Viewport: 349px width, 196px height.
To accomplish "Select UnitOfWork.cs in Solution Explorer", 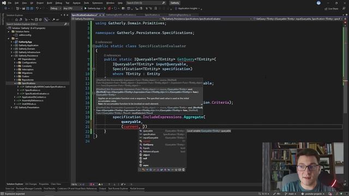I will pyautogui.click(x=29, y=104).
